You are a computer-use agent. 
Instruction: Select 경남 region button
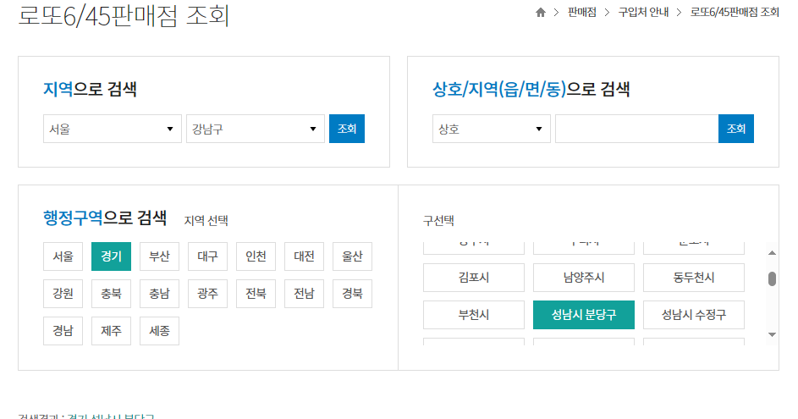(x=63, y=331)
